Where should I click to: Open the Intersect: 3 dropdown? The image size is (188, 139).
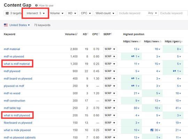(36, 13)
